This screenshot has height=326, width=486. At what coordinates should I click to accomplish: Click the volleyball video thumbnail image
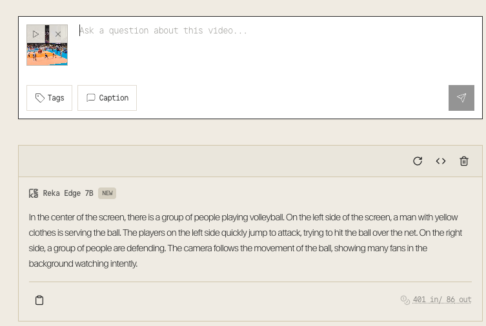tap(47, 53)
